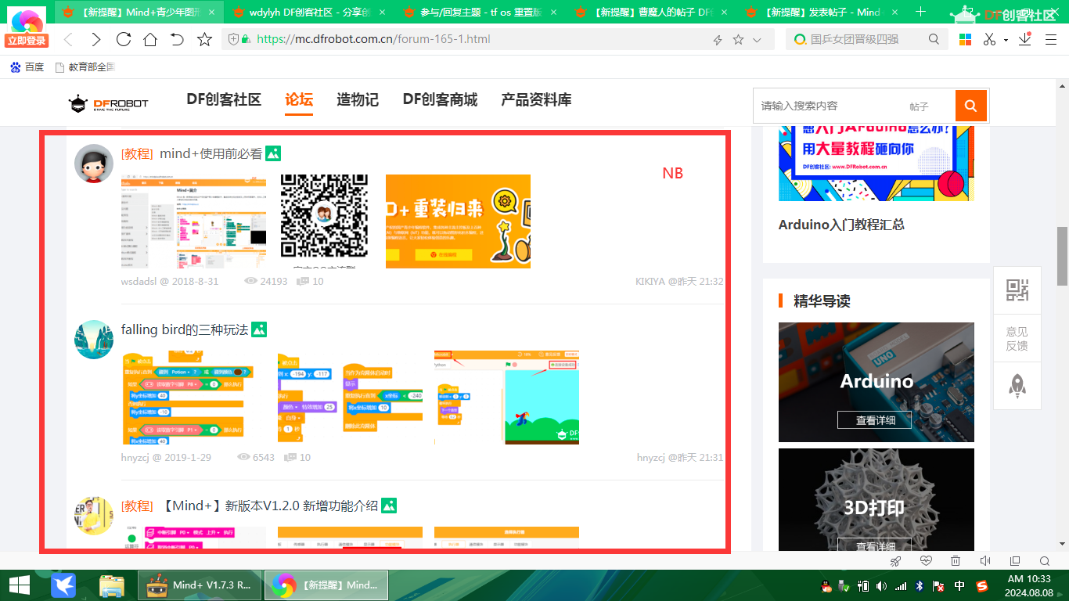Close the wdylyh DF创客社区 tab

point(383,12)
